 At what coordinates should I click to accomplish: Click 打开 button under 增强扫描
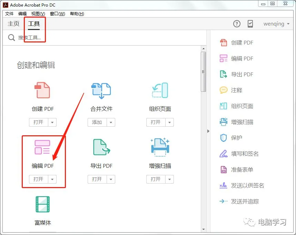coord(156,179)
